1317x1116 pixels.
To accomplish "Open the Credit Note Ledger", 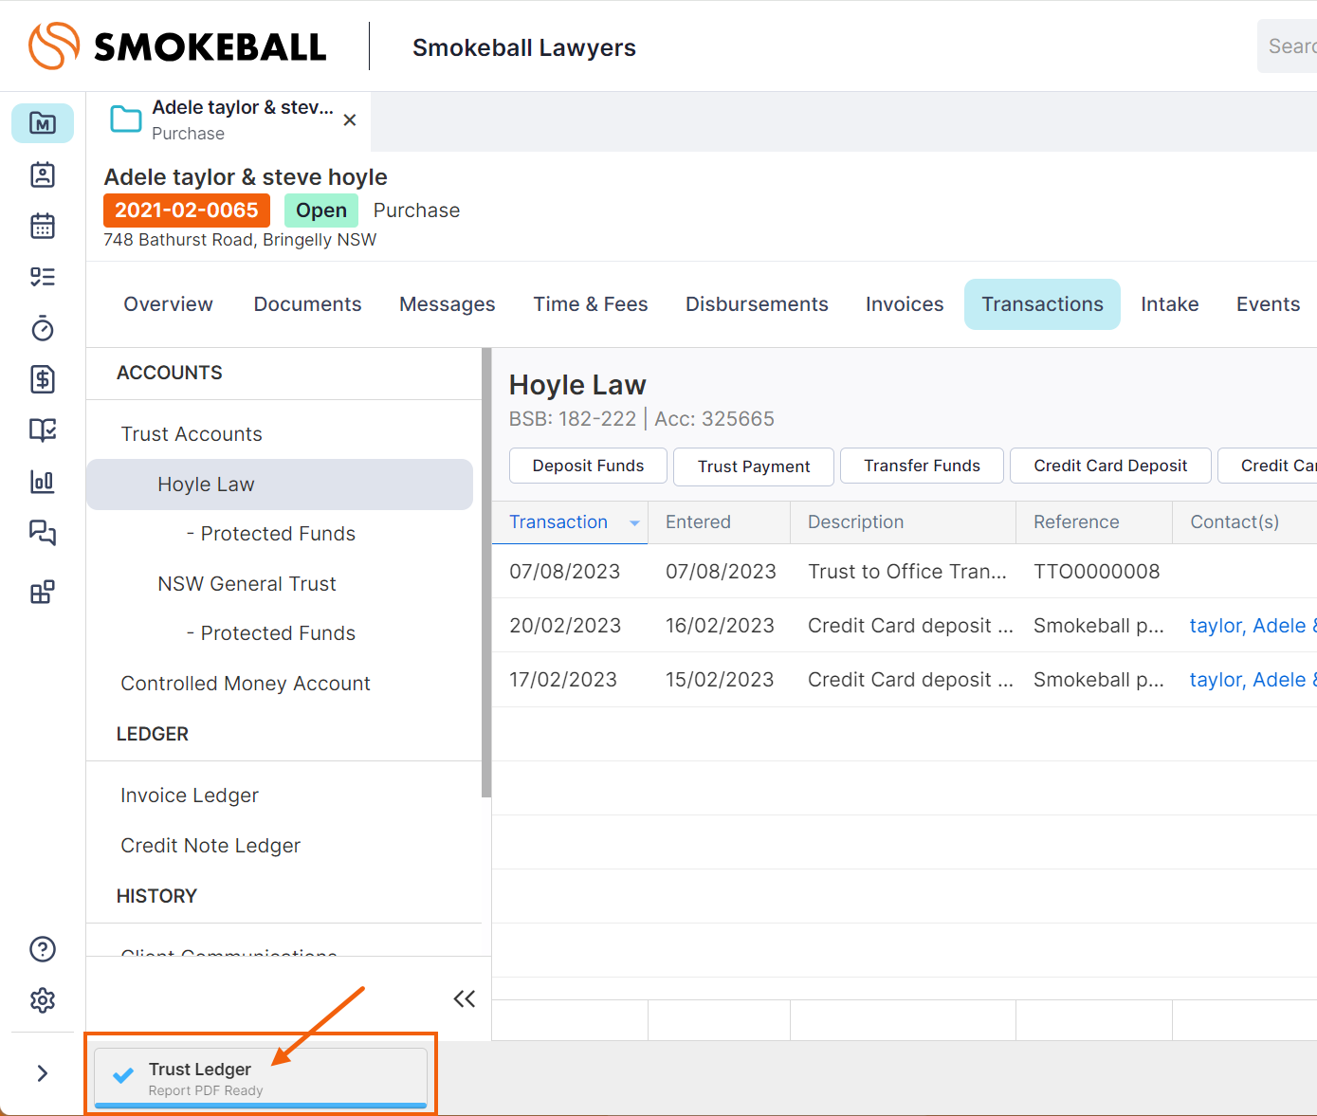I will 210,846.
